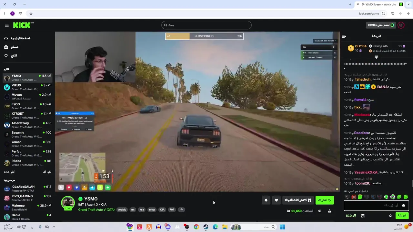Open the Kick hamburger menu

7,25
